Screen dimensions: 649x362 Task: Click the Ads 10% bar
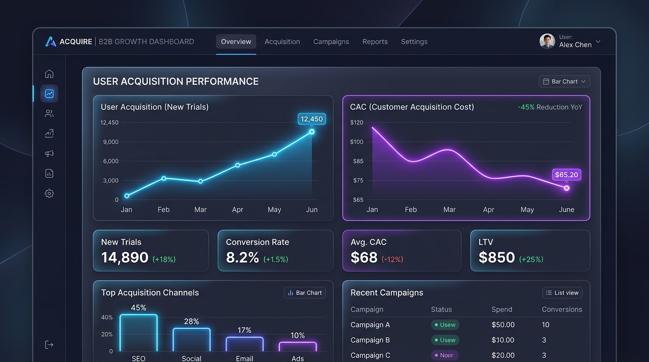[298, 347]
